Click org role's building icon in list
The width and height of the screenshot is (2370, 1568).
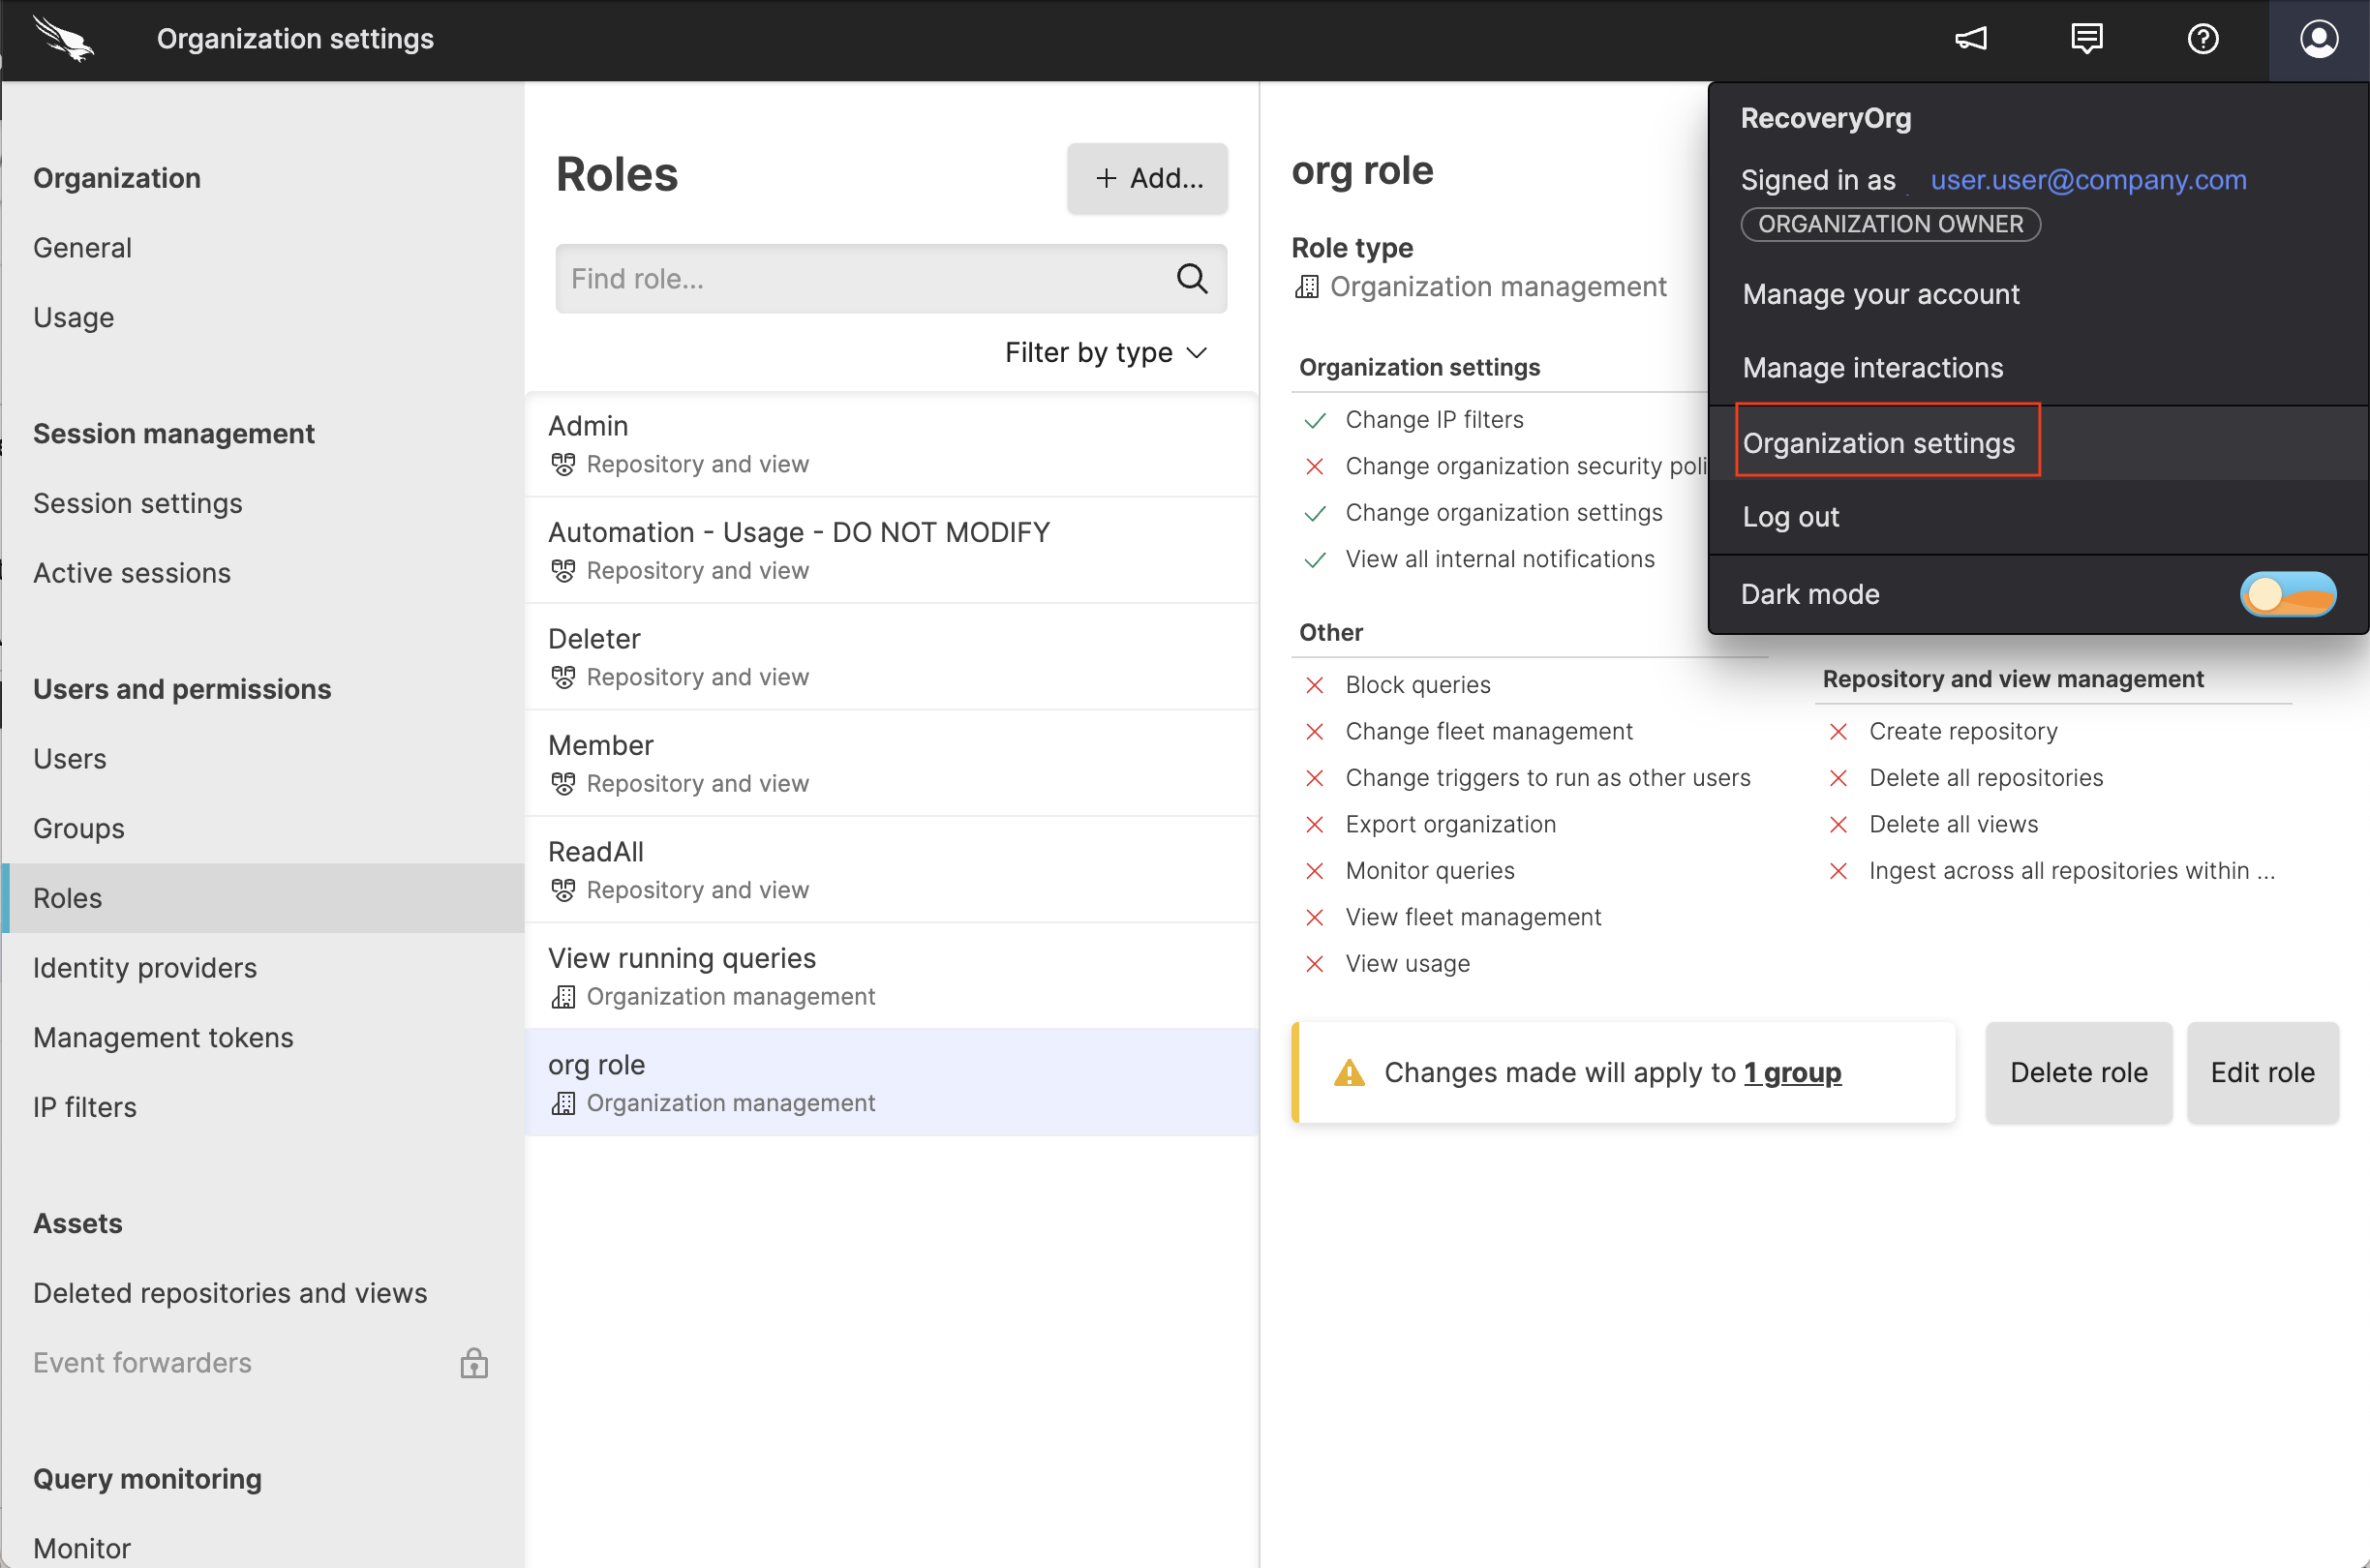[x=563, y=1103]
